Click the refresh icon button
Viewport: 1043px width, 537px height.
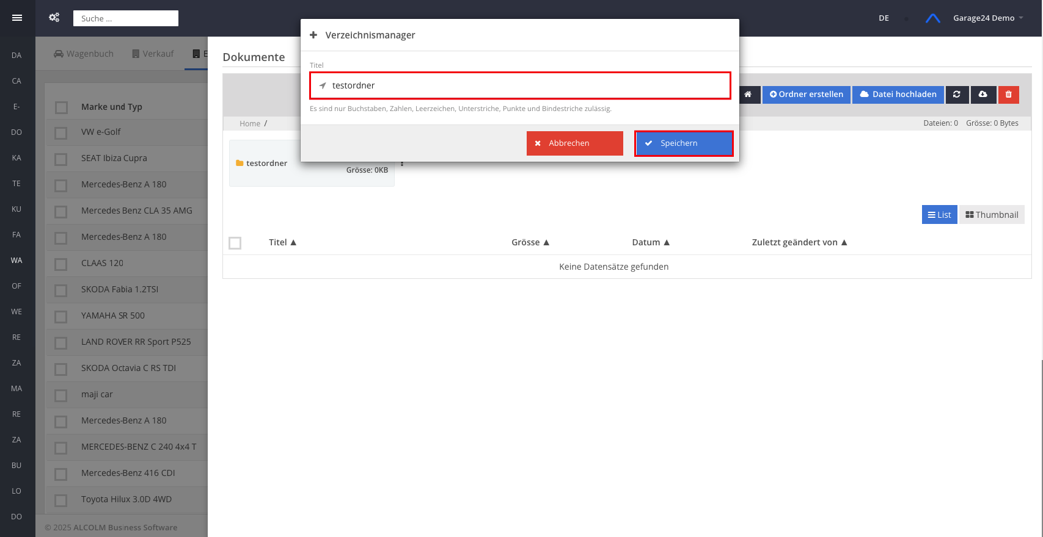coord(957,95)
